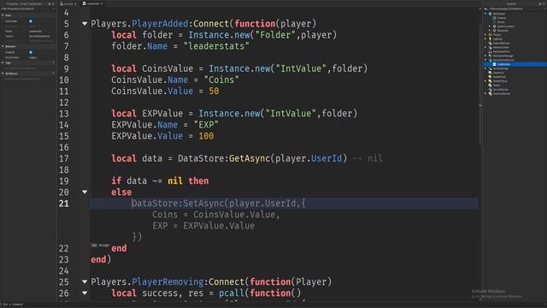Select the ServerStorage icon
Image resolution: width=547 pixels, height=308 pixels.
490,68
